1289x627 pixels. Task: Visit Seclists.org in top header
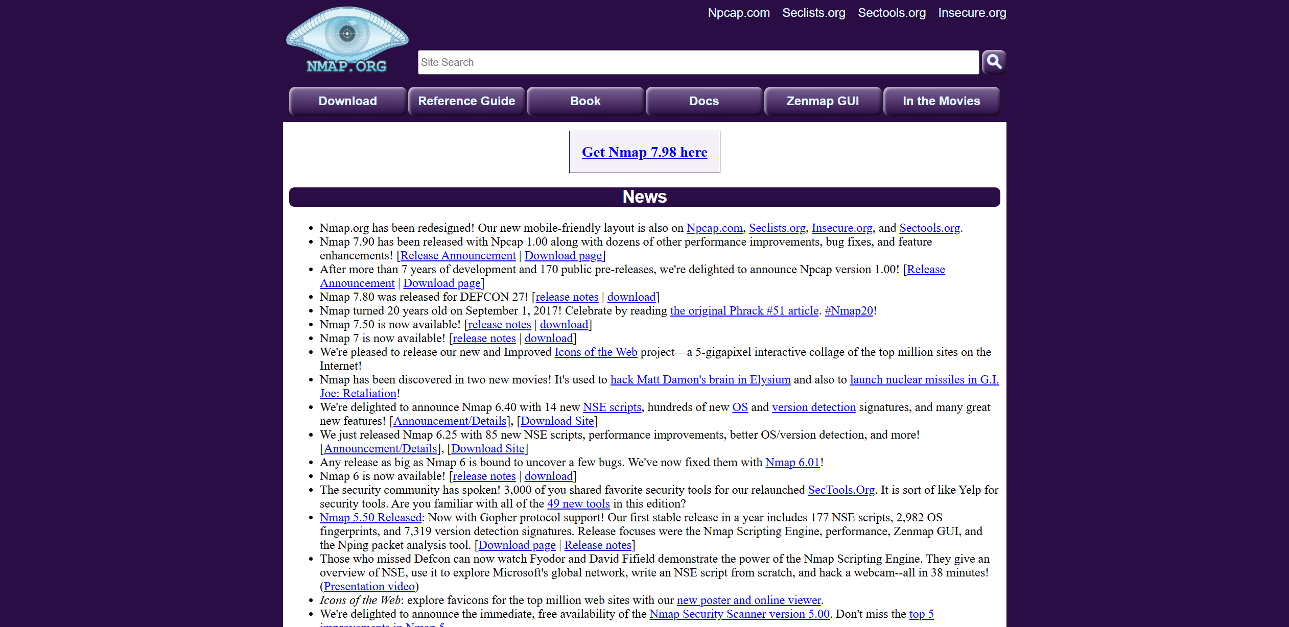coord(813,13)
